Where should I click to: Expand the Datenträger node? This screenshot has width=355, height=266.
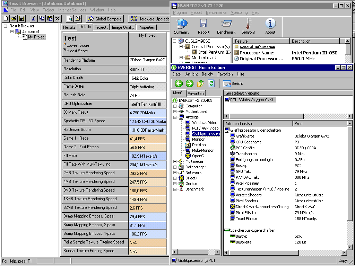pos(175,167)
